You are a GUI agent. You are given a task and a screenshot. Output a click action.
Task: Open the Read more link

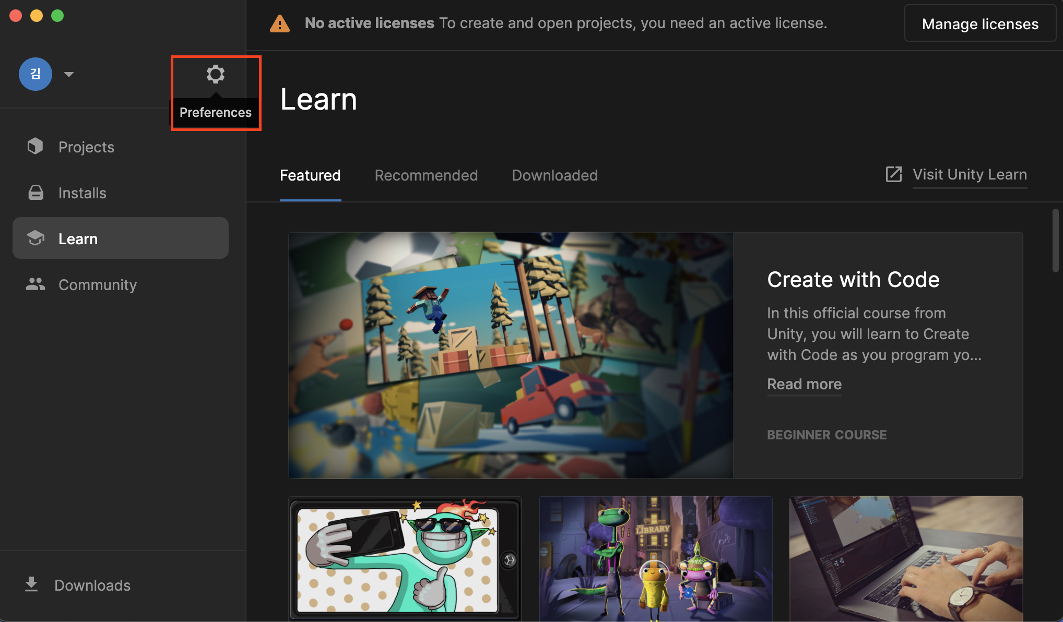804,384
